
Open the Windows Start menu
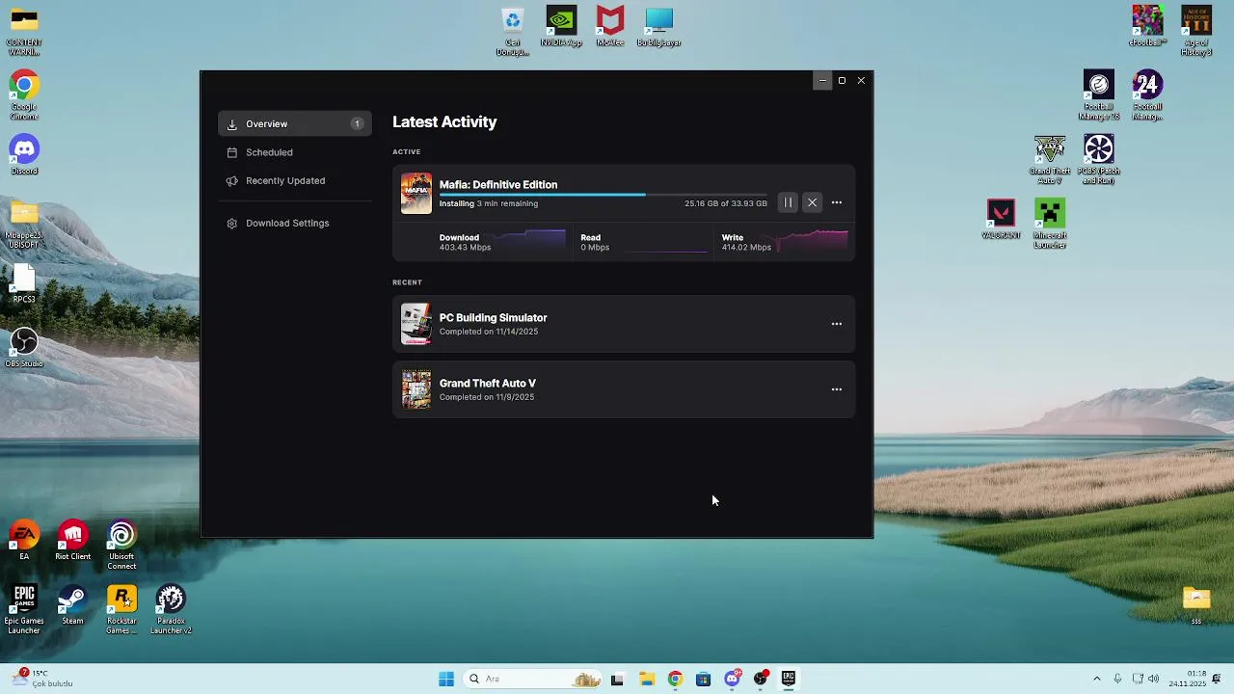(446, 679)
